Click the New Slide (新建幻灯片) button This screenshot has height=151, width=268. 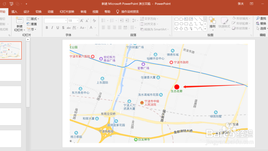tap(20, 24)
